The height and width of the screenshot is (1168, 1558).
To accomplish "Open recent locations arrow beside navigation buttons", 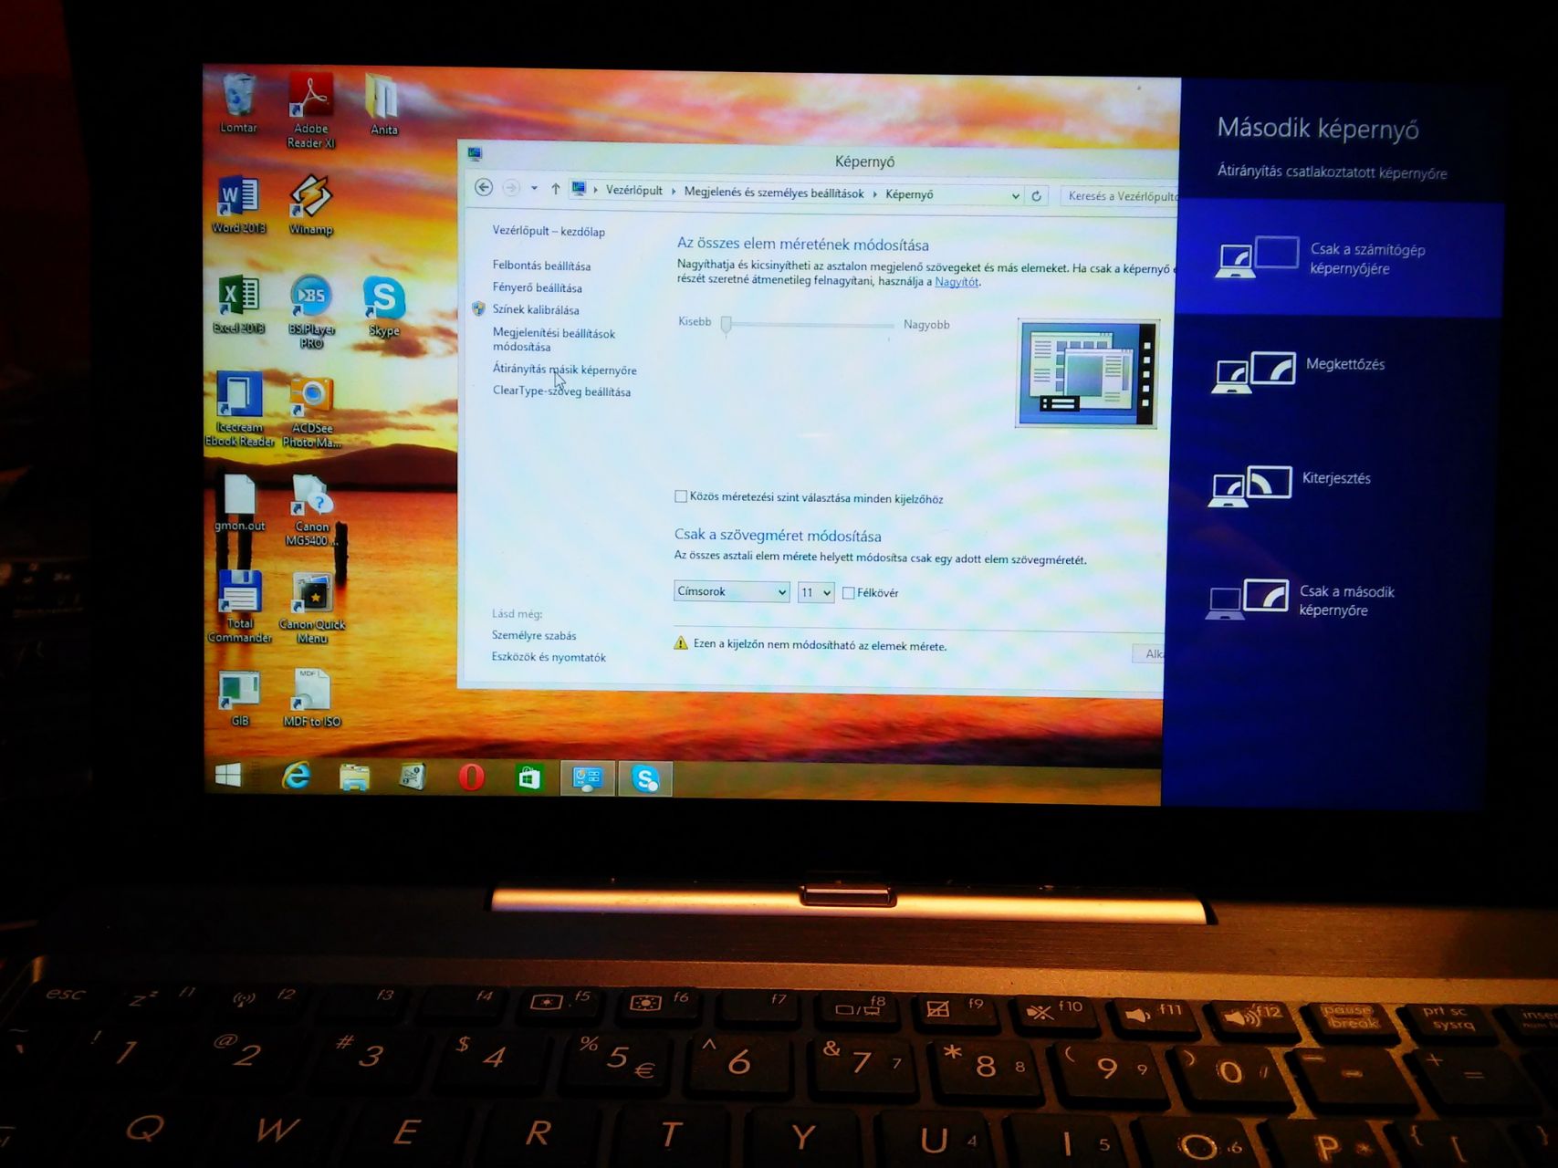I will click(x=534, y=188).
